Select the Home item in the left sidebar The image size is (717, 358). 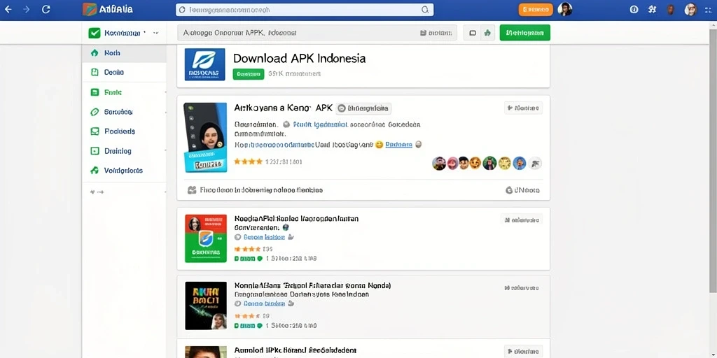[x=125, y=53]
